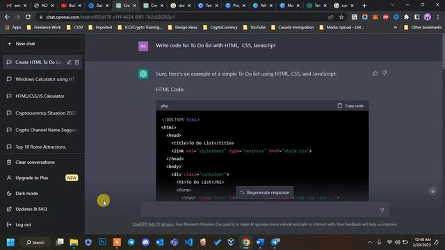Open browser side panel icon
The height and width of the screenshot is (250, 445).
click(417, 17)
